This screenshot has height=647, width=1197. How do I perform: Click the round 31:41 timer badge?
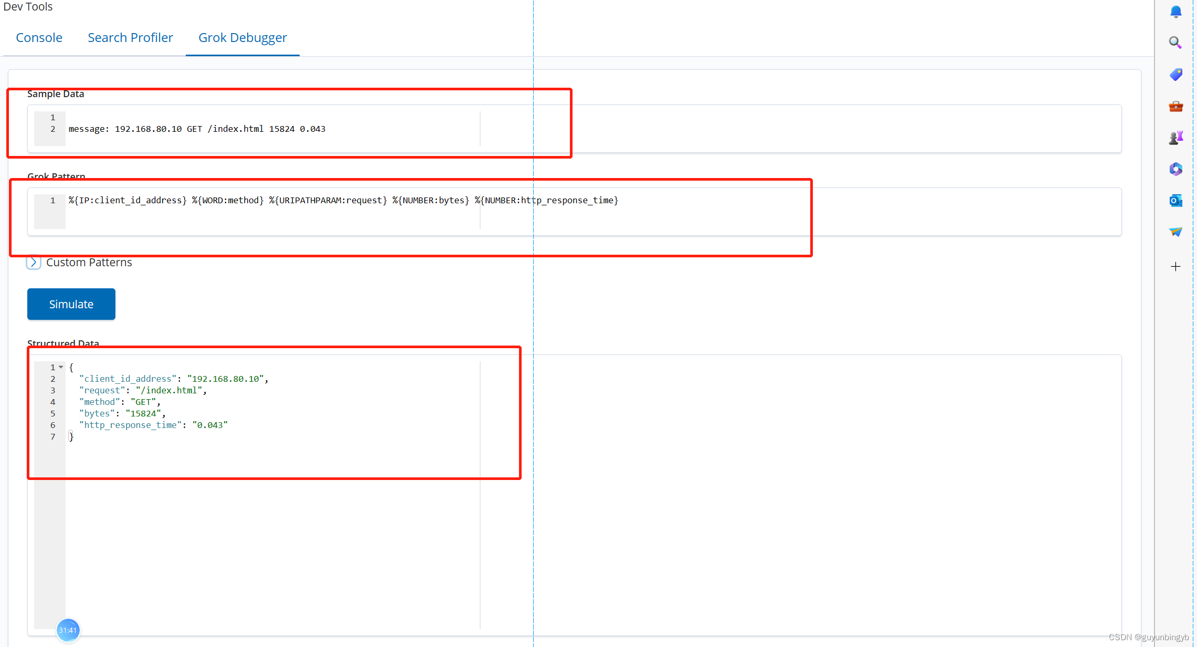pos(68,630)
